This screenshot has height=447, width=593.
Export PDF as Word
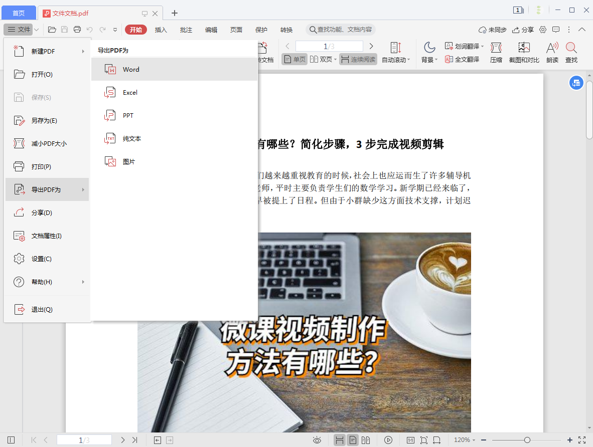(x=174, y=69)
